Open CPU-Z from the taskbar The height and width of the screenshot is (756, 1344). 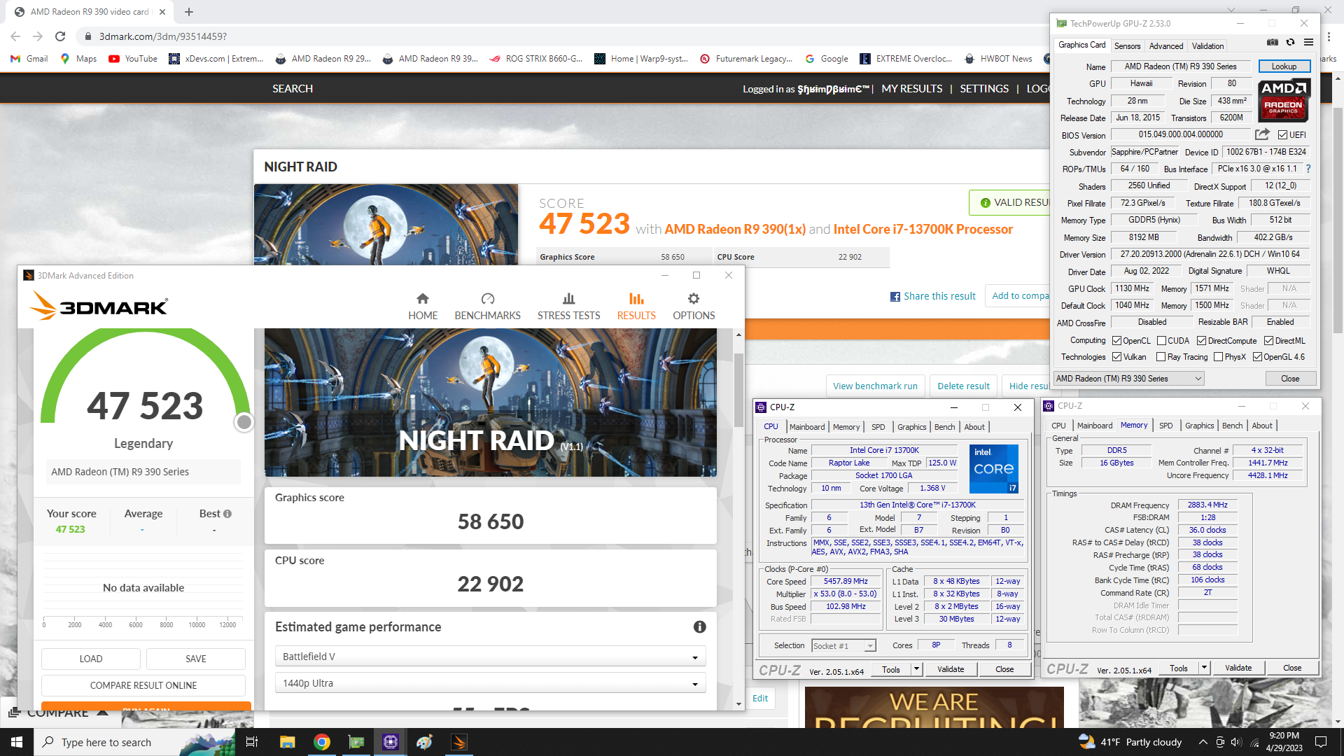[x=391, y=742]
